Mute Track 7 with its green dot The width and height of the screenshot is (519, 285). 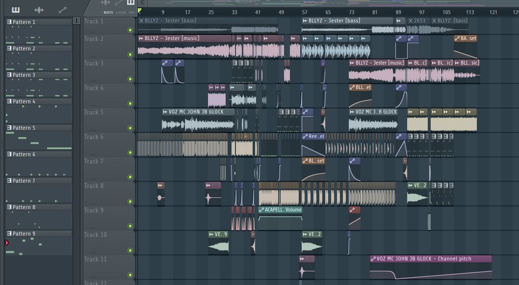(x=130, y=177)
